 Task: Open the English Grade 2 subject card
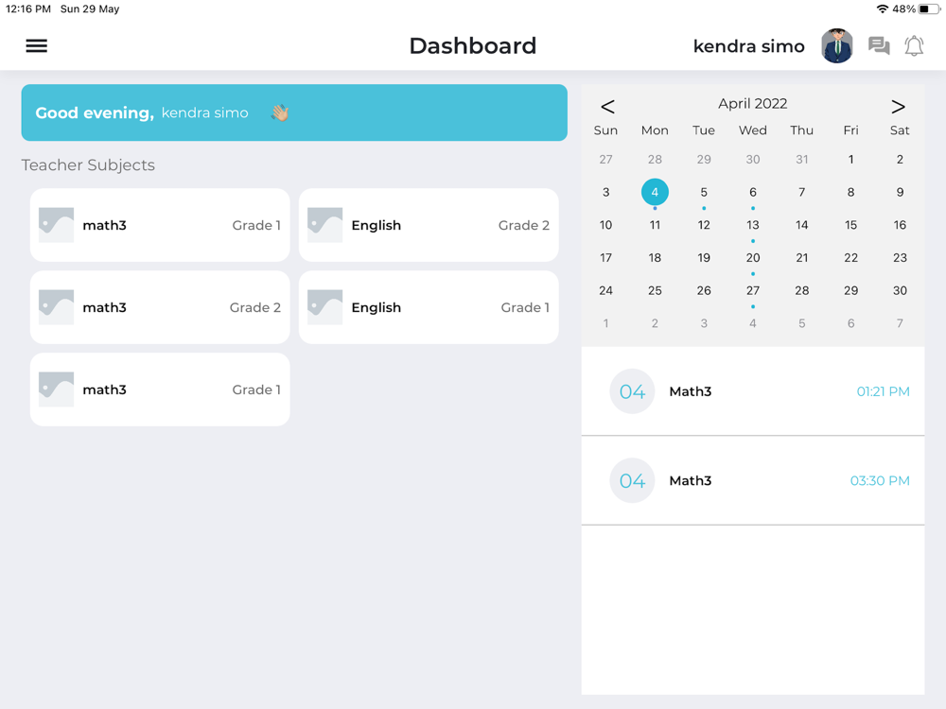coord(429,225)
